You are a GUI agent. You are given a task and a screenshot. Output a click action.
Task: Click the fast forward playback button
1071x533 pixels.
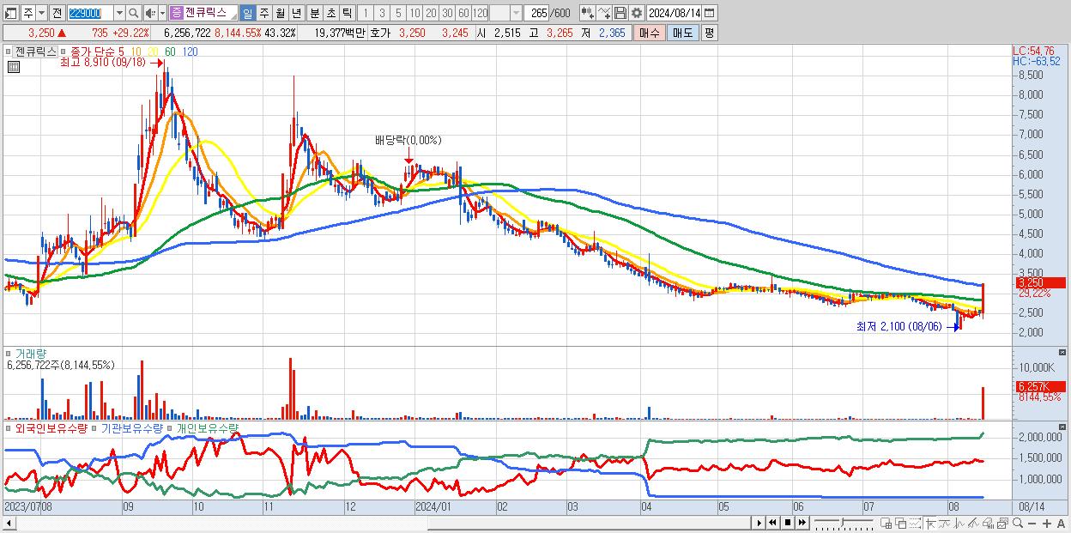pyautogui.click(x=802, y=524)
